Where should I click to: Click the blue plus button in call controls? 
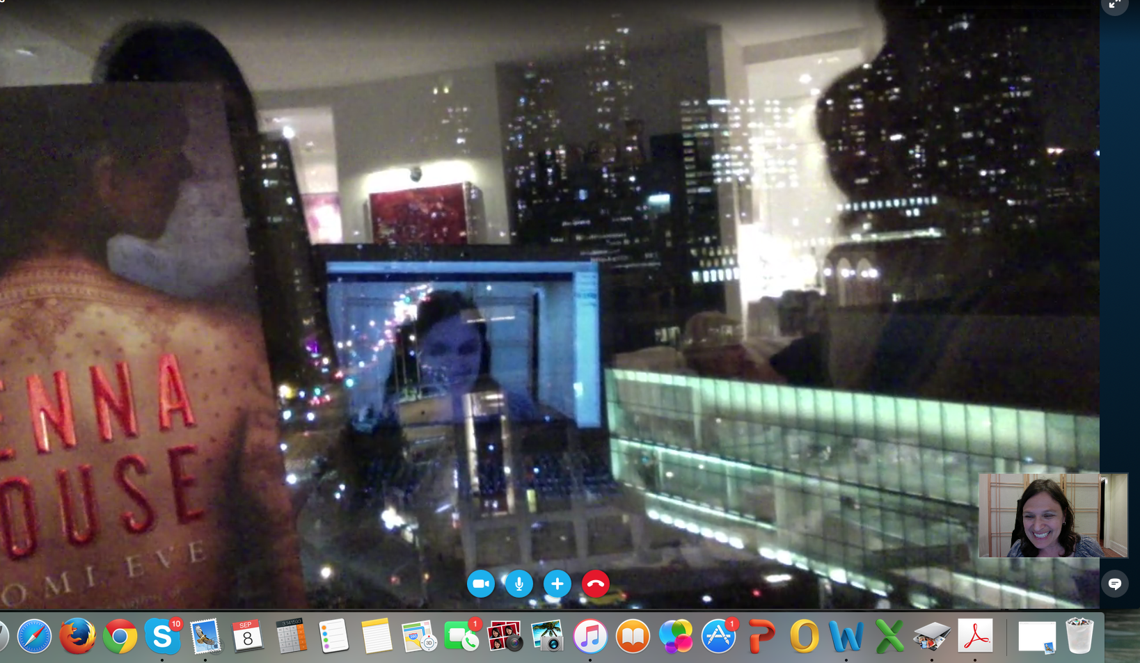(x=557, y=584)
